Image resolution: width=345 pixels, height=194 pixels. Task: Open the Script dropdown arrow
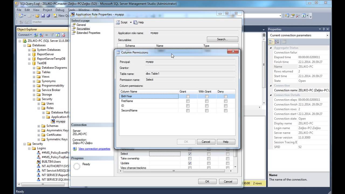coord(131,22)
